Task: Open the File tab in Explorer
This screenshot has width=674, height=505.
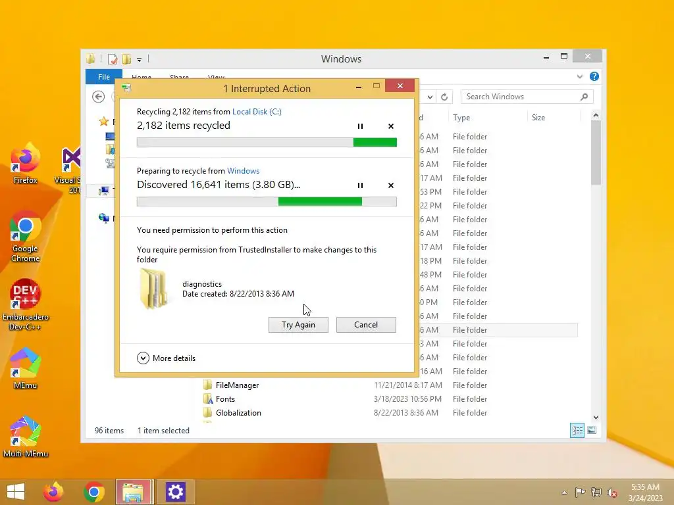Action: tap(103, 77)
